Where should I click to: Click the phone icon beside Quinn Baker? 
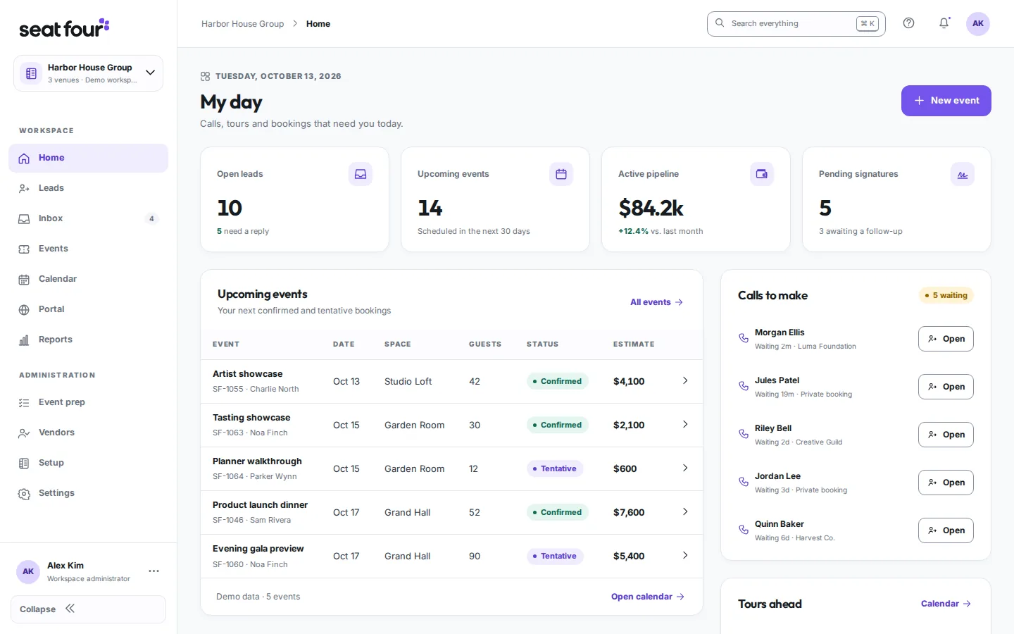click(744, 530)
